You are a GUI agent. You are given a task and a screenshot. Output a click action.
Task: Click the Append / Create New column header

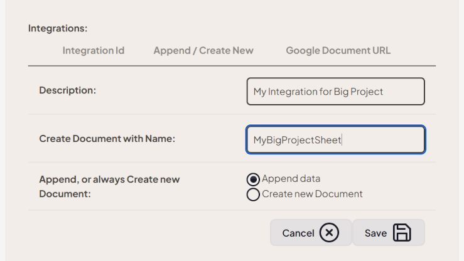pos(203,51)
